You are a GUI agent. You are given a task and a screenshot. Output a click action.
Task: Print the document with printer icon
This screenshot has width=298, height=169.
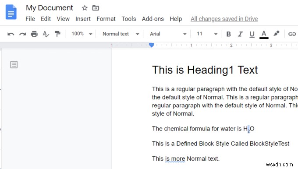(34, 34)
